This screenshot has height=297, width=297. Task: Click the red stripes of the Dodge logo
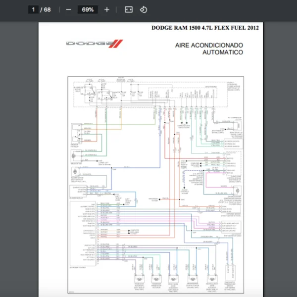[116, 44]
